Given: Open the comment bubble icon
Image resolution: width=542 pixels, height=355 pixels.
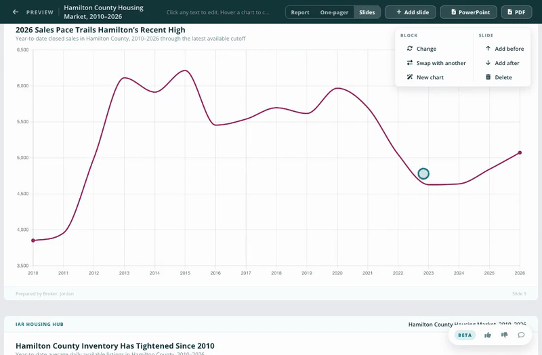Looking at the screenshot, I should (521, 335).
